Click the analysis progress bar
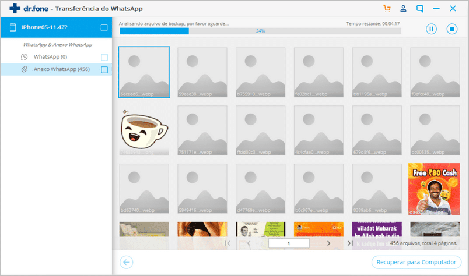Image resolution: width=469 pixels, height=276 pixels. tap(260, 31)
